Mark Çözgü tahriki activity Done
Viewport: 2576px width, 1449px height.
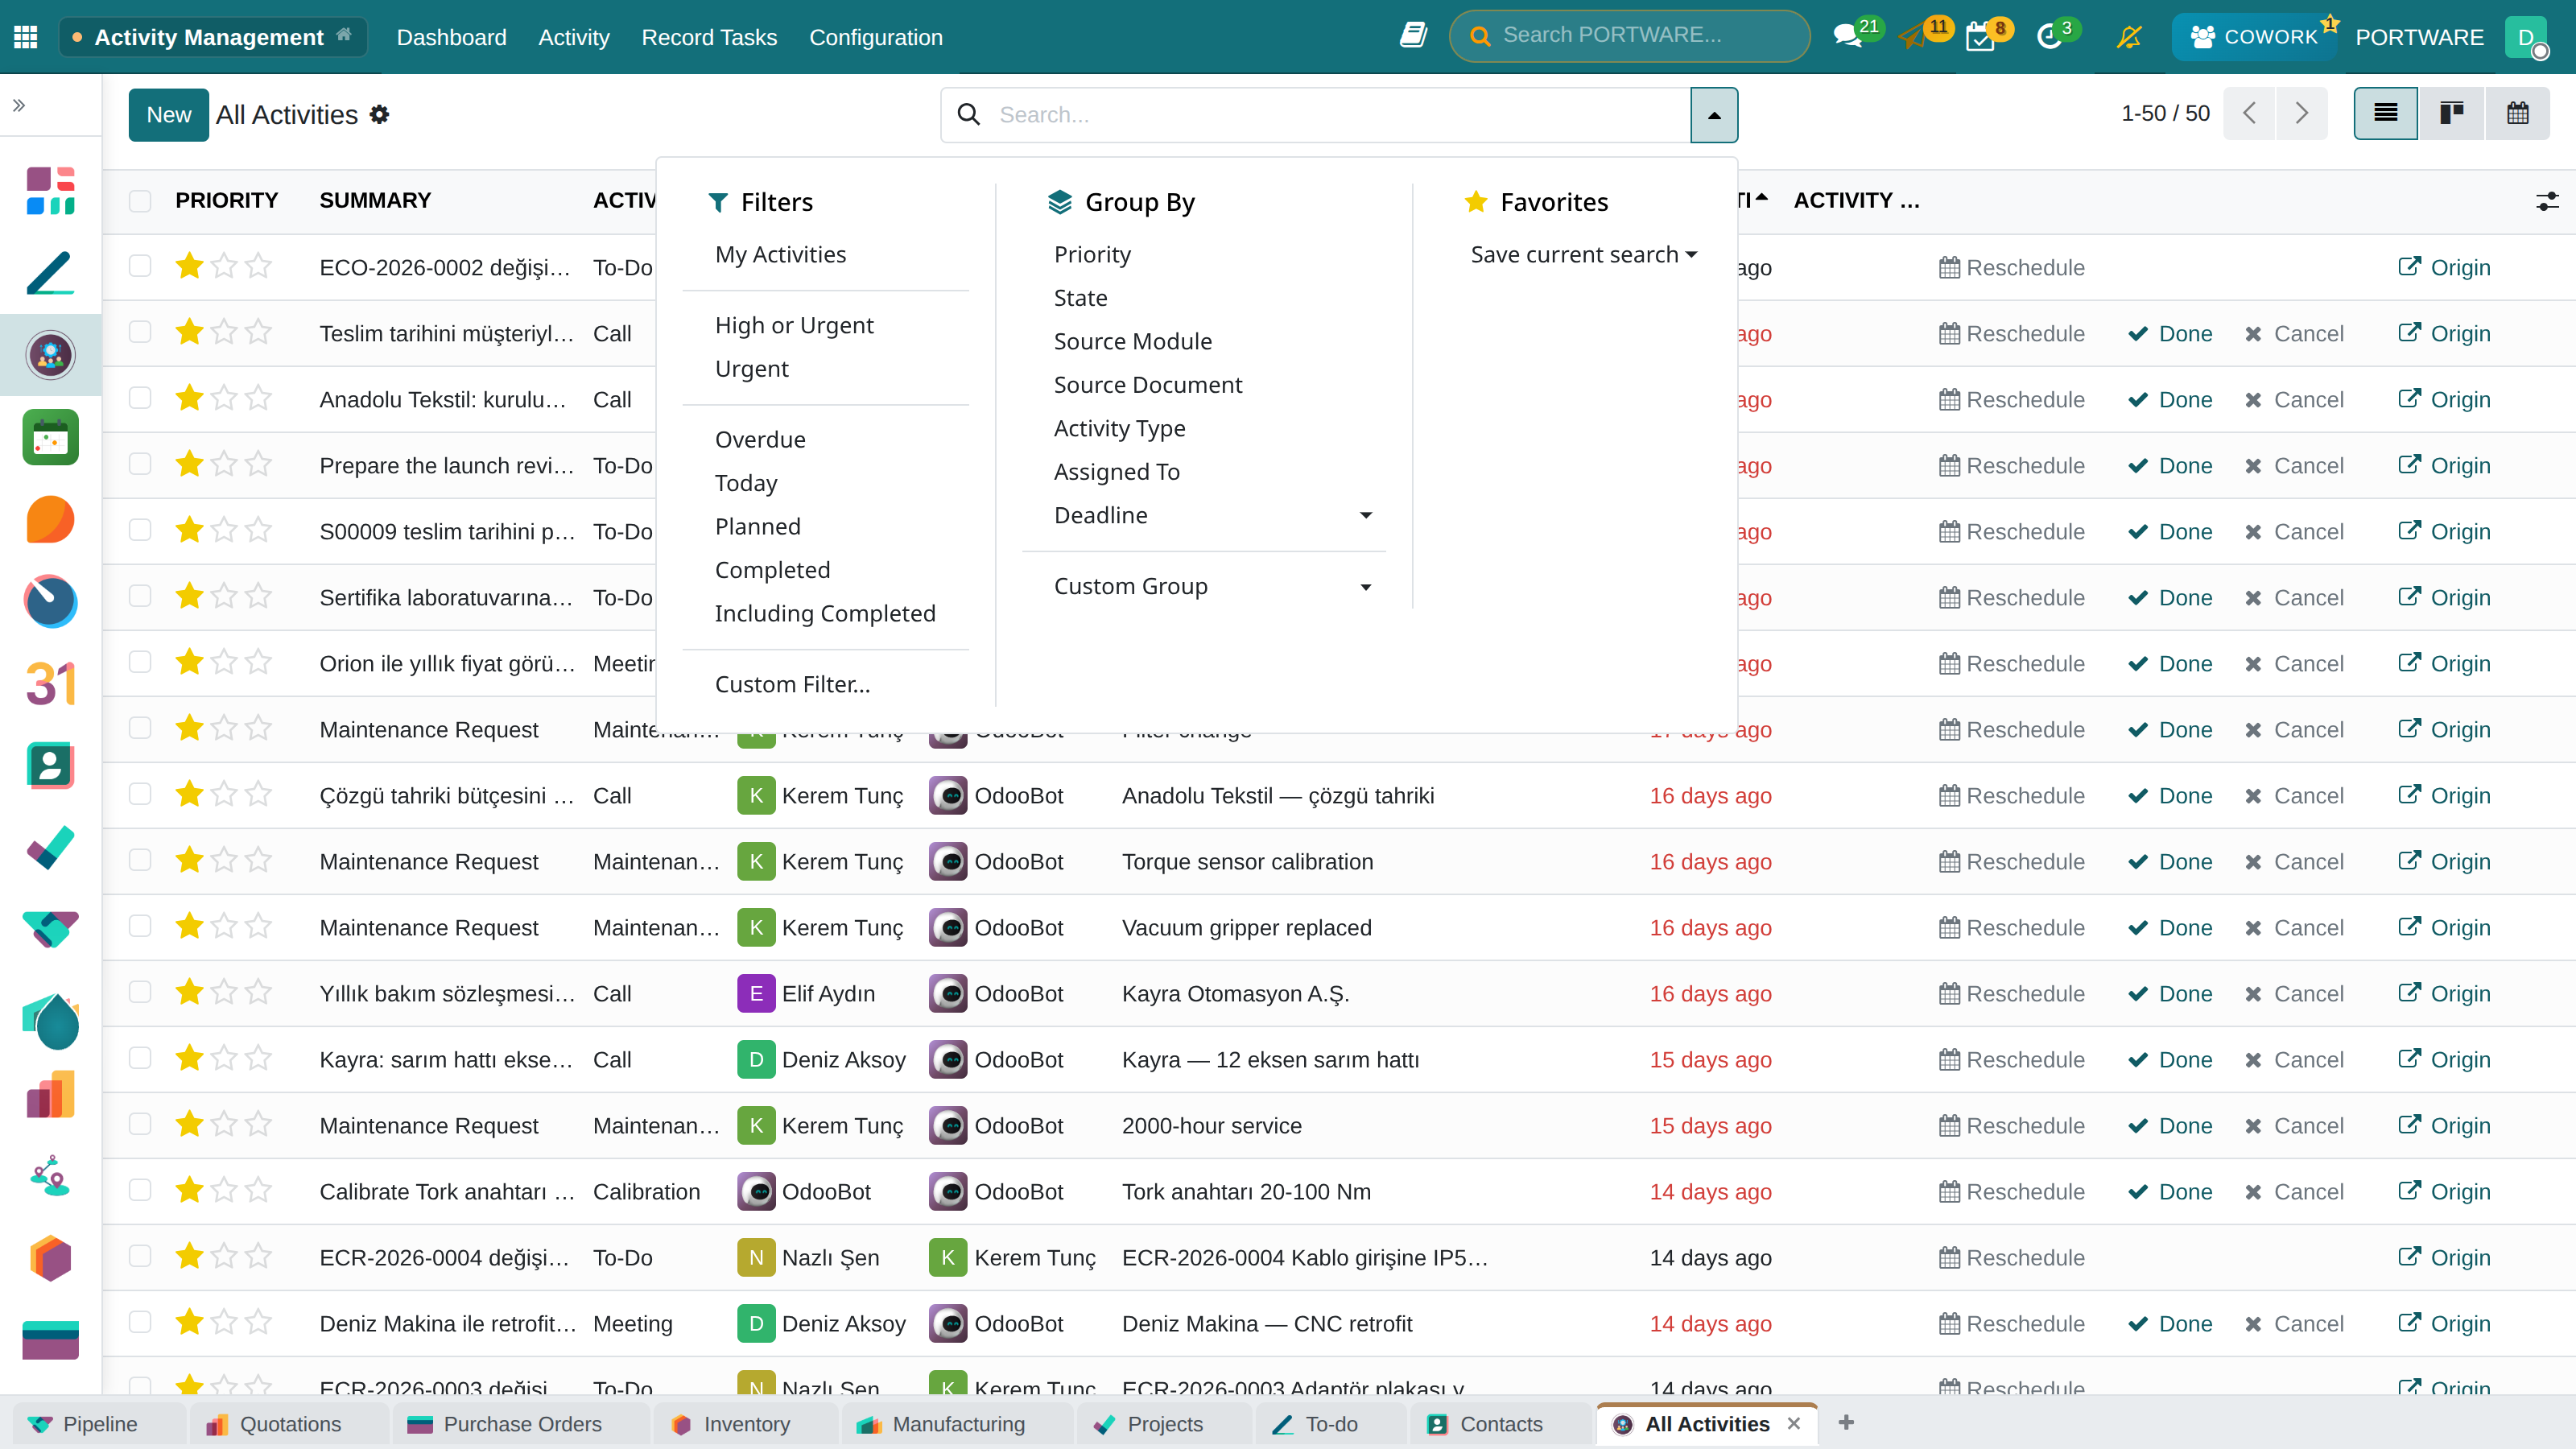coord(2170,796)
